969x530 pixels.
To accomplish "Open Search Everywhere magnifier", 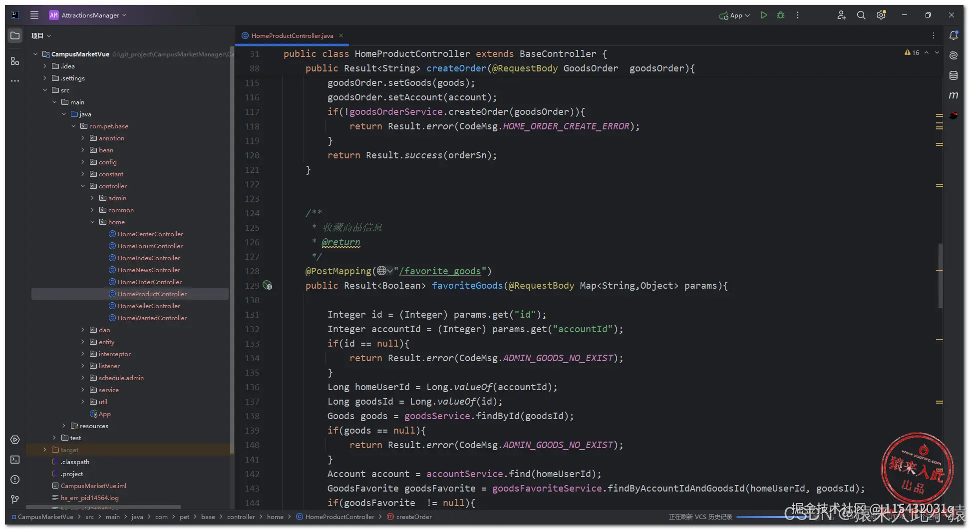I will pos(861,15).
